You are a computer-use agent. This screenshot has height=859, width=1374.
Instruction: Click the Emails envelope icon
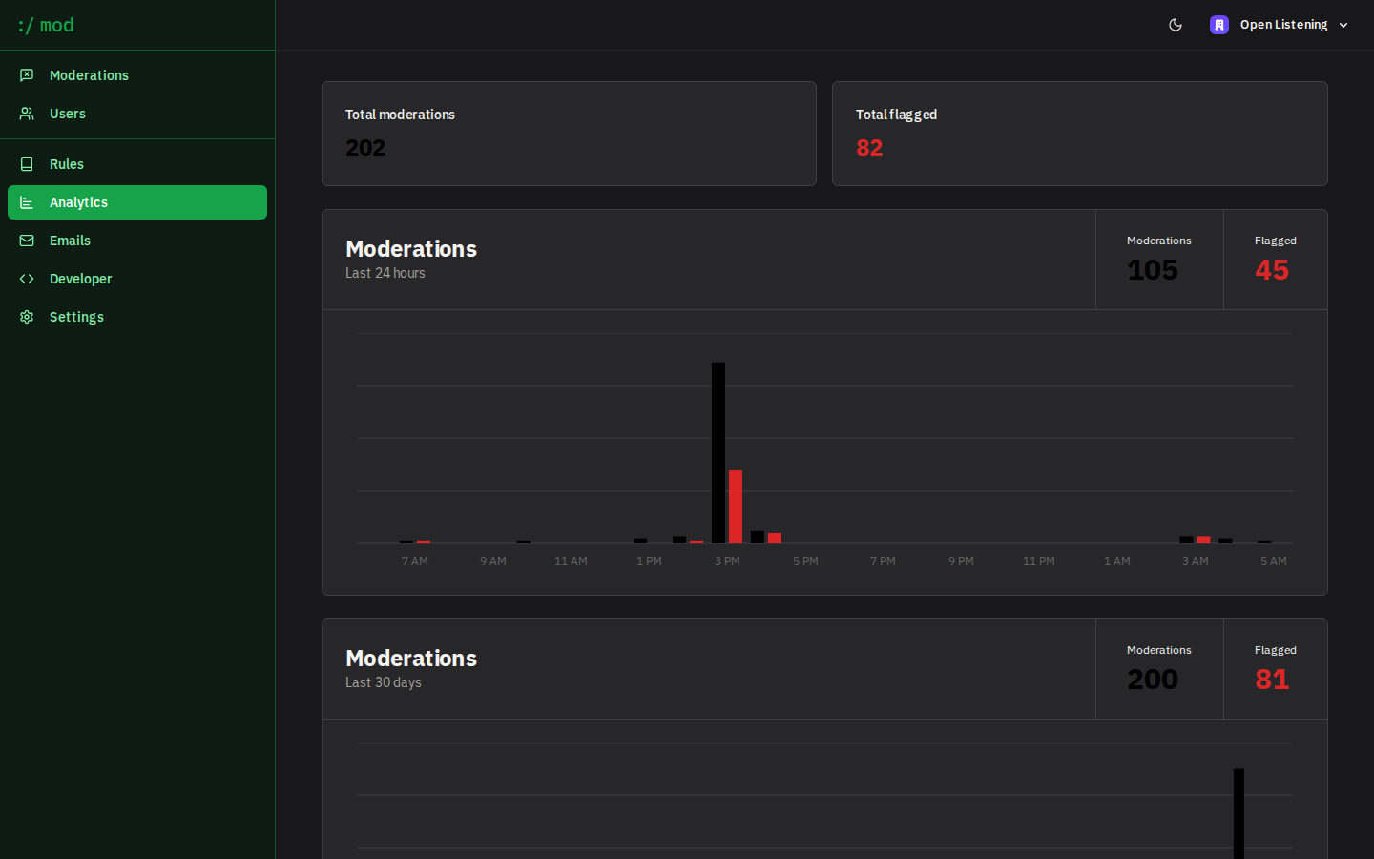(27, 241)
